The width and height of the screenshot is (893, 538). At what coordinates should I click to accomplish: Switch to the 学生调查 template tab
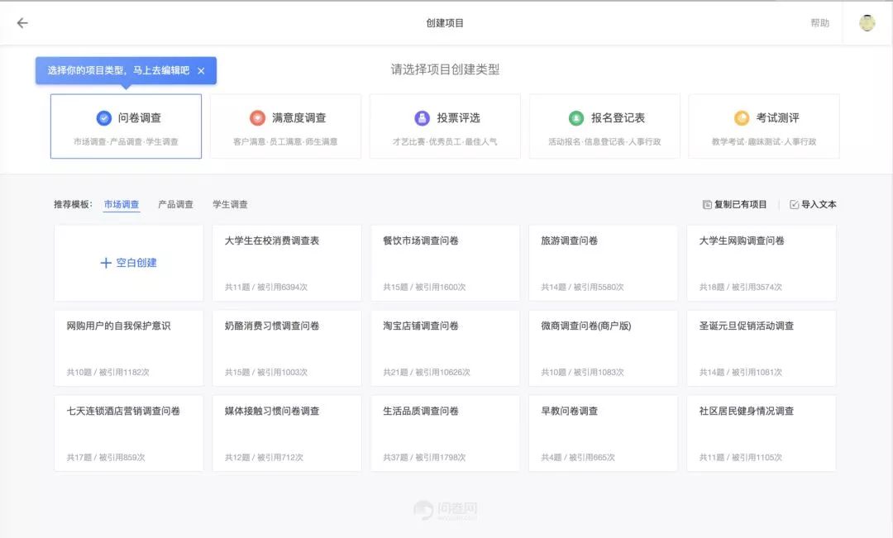(229, 204)
